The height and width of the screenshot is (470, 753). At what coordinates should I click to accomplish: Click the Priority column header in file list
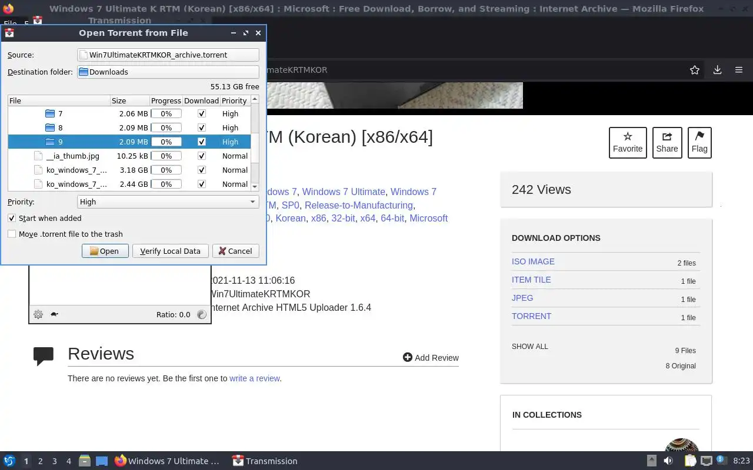(x=235, y=100)
